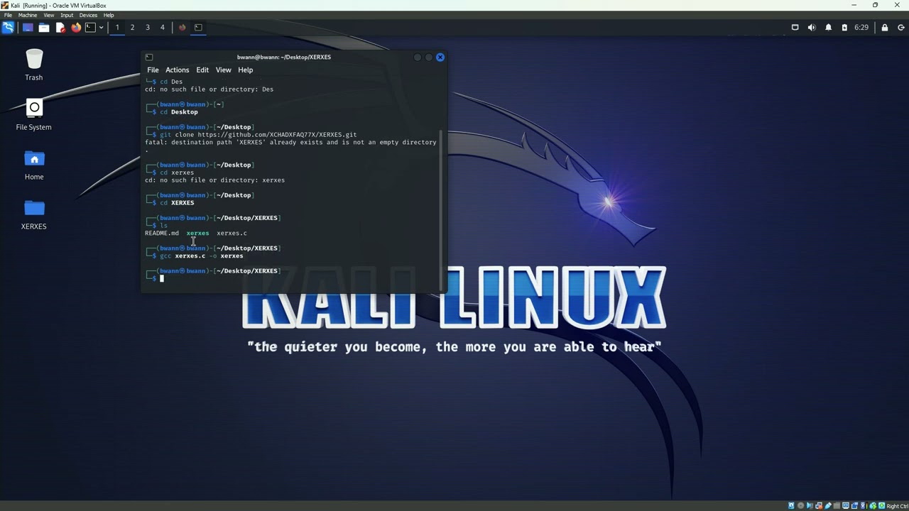Switch to workspace 1
Image resolution: width=909 pixels, height=511 pixels.
point(117,28)
